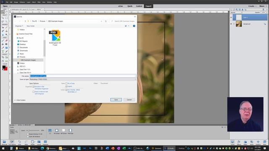The width and height of the screenshot is (269, 151).
Task: Click the background red color swatch
Action: [x=6, y=69]
